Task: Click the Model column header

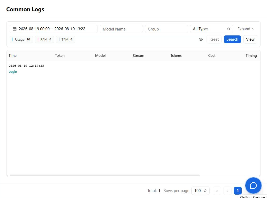Action: click(100, 56)
